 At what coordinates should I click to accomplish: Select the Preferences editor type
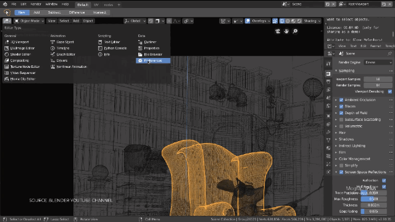tap(153, 60)
